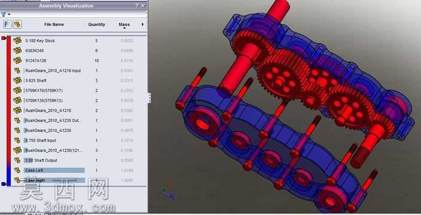Sort by the Quantity column header
Screen dimensions: 421x215
tap(96, 24)
